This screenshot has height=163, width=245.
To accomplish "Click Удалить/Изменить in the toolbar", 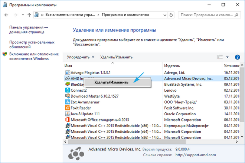I will point(116,57).
